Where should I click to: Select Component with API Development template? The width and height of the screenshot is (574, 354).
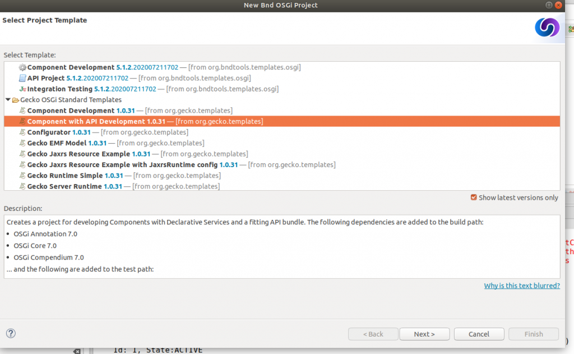282,121
